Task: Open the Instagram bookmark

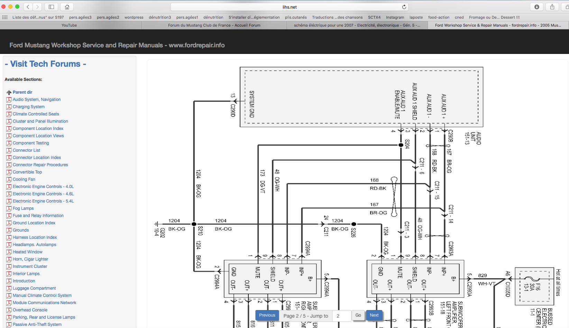Action: coord(395,17)
